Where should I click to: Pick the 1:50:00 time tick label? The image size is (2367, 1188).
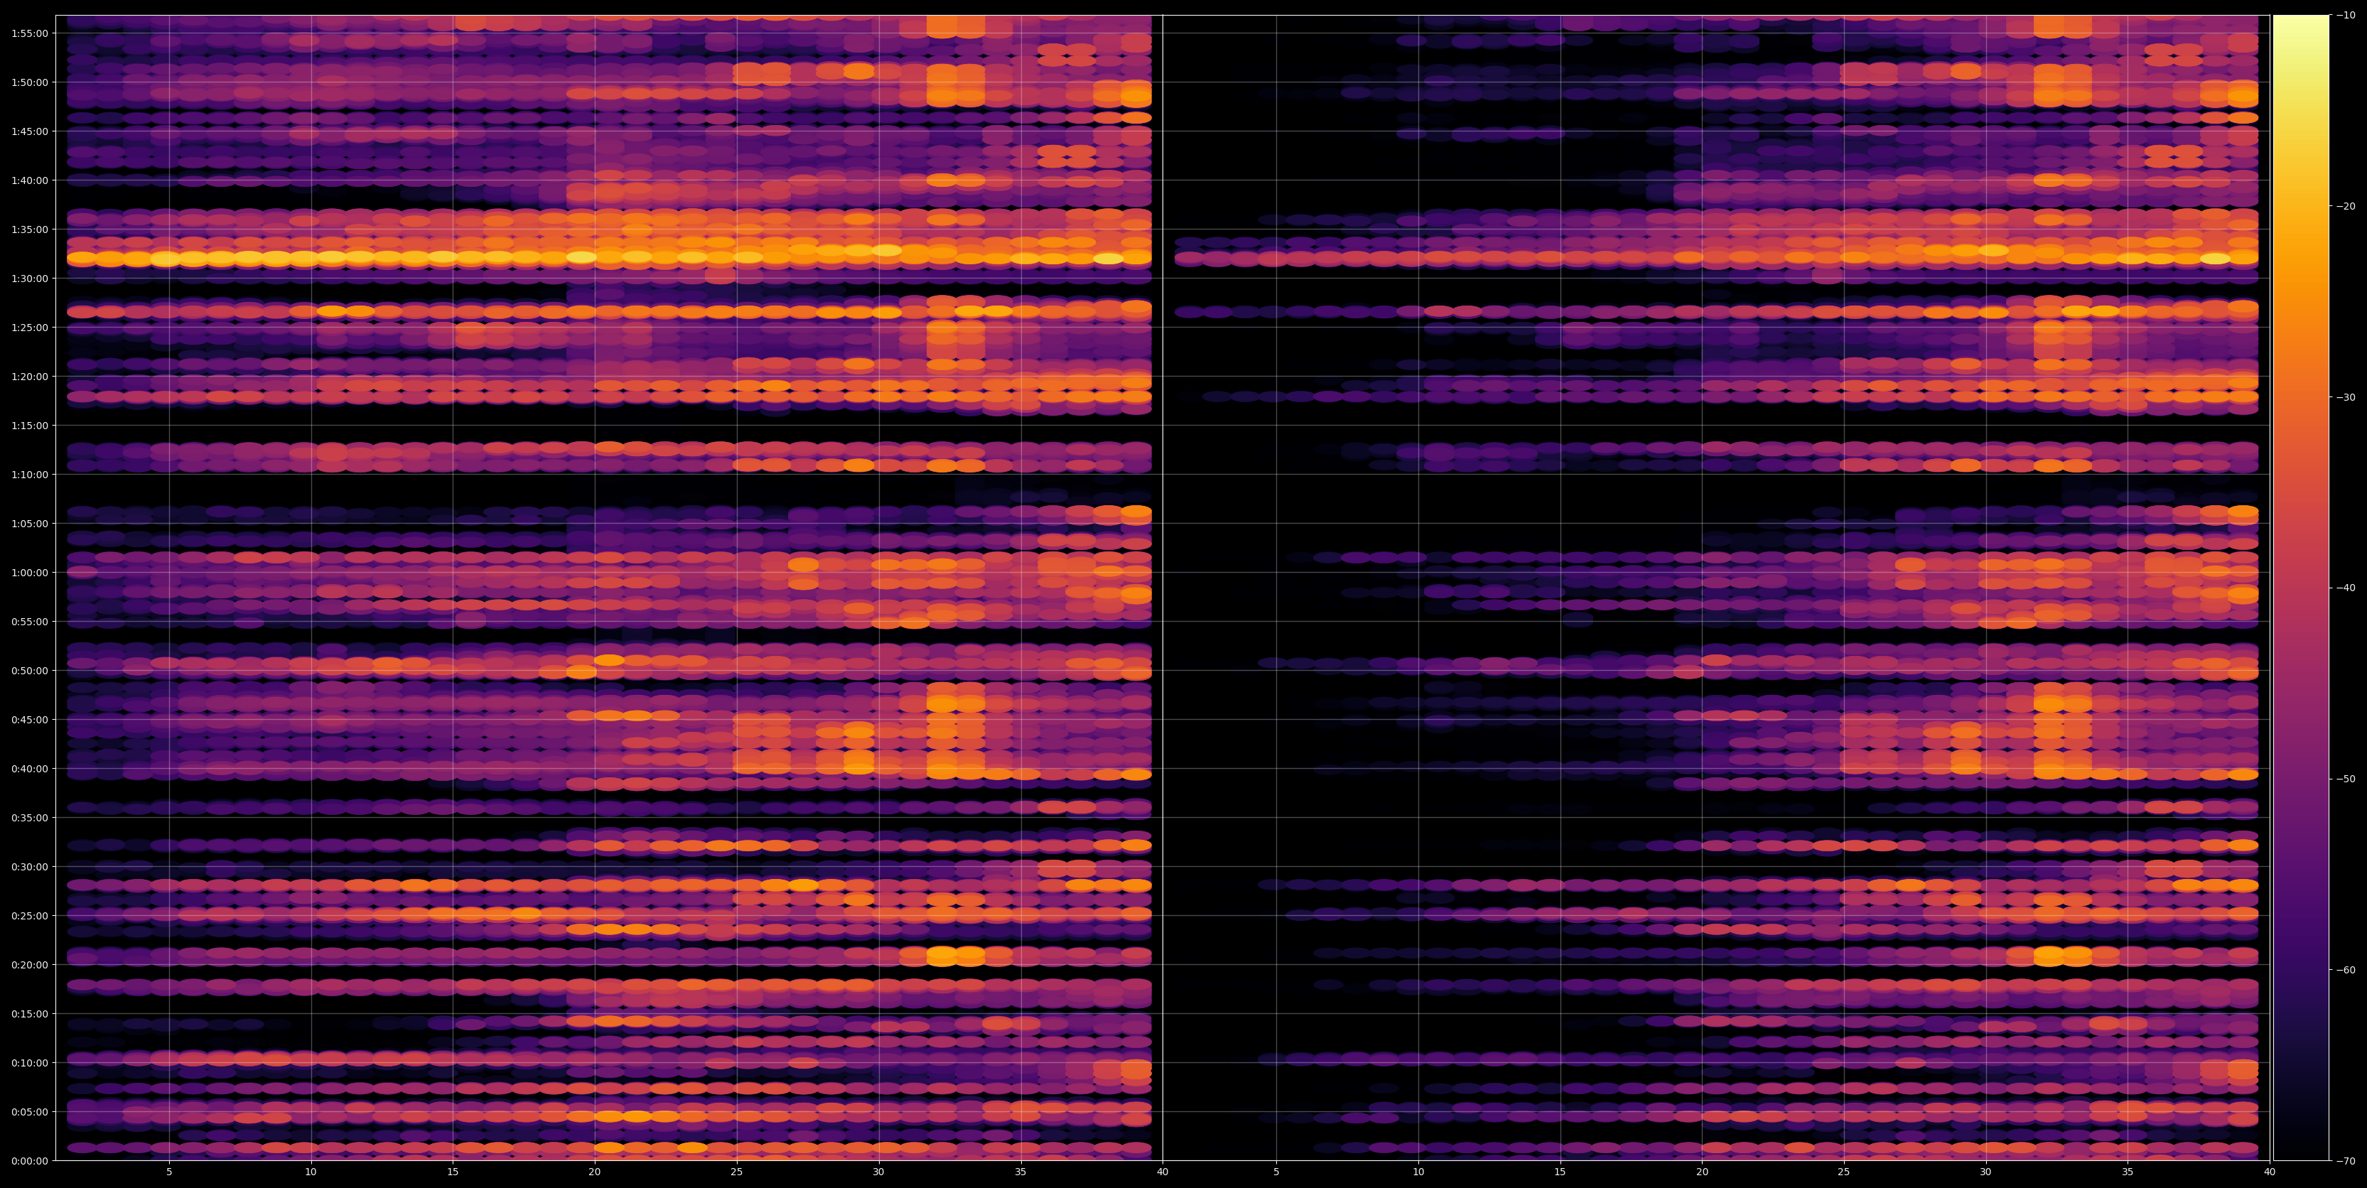tap(29, 82)
